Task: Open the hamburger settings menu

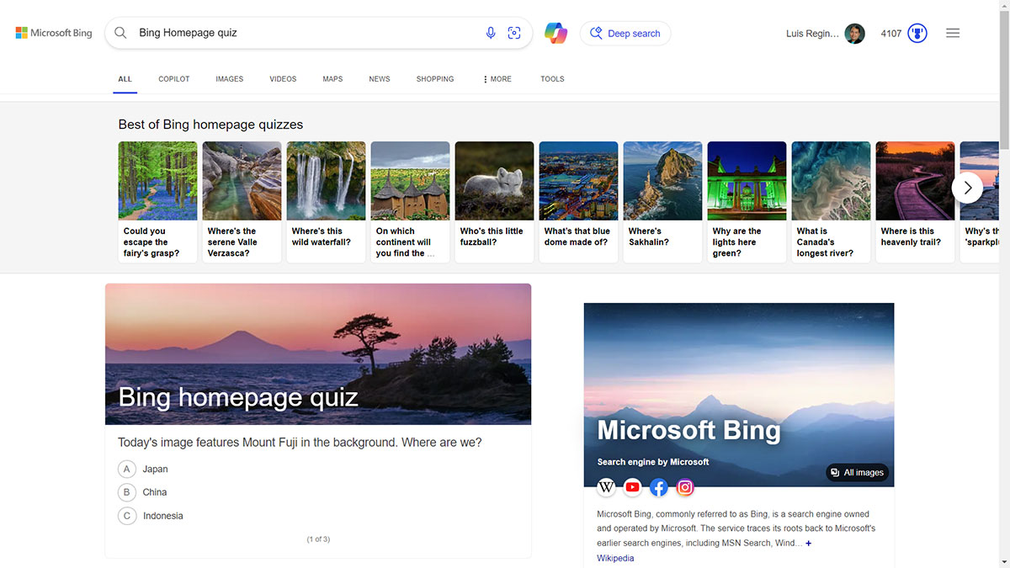Action: pyautogui.click(x=953, y=33)
